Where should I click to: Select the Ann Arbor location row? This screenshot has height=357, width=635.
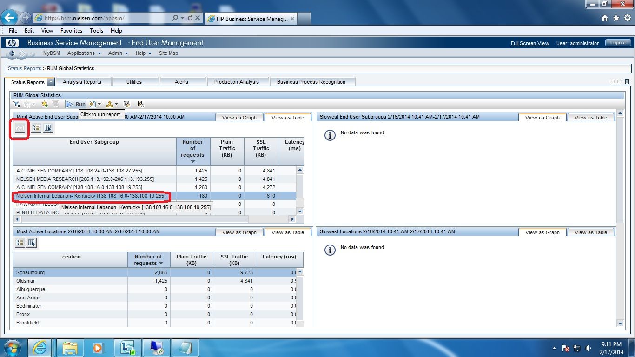tap(155, 297)
